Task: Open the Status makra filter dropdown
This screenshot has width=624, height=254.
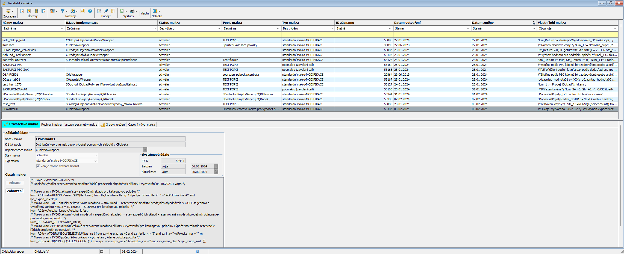Action: [x=219, y=28]
